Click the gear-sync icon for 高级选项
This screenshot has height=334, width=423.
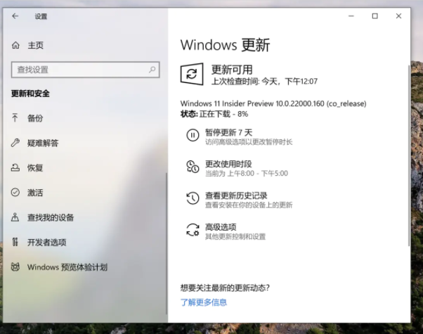(193, 230)
